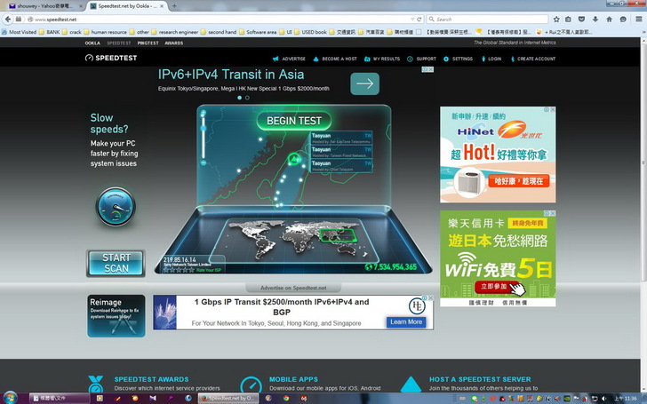This screenshot has height=404, width=647.
Task: Select the first Taoyuan server entry
Action: pos(341,139)
